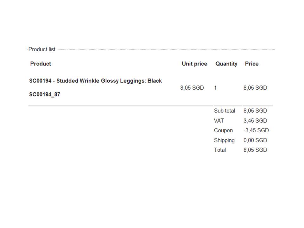Click the Product list section heading
This screenshot has width=304, height=228.
point(42,49)
